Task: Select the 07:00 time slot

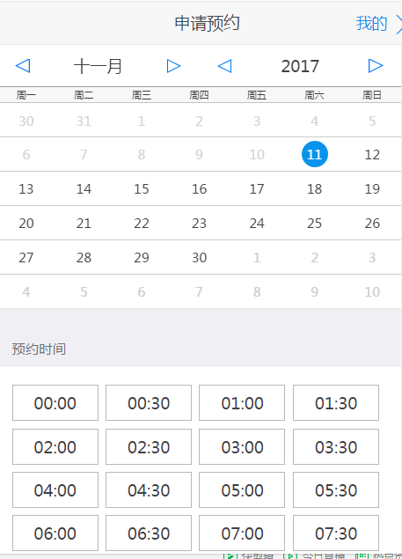Action: 242,533
